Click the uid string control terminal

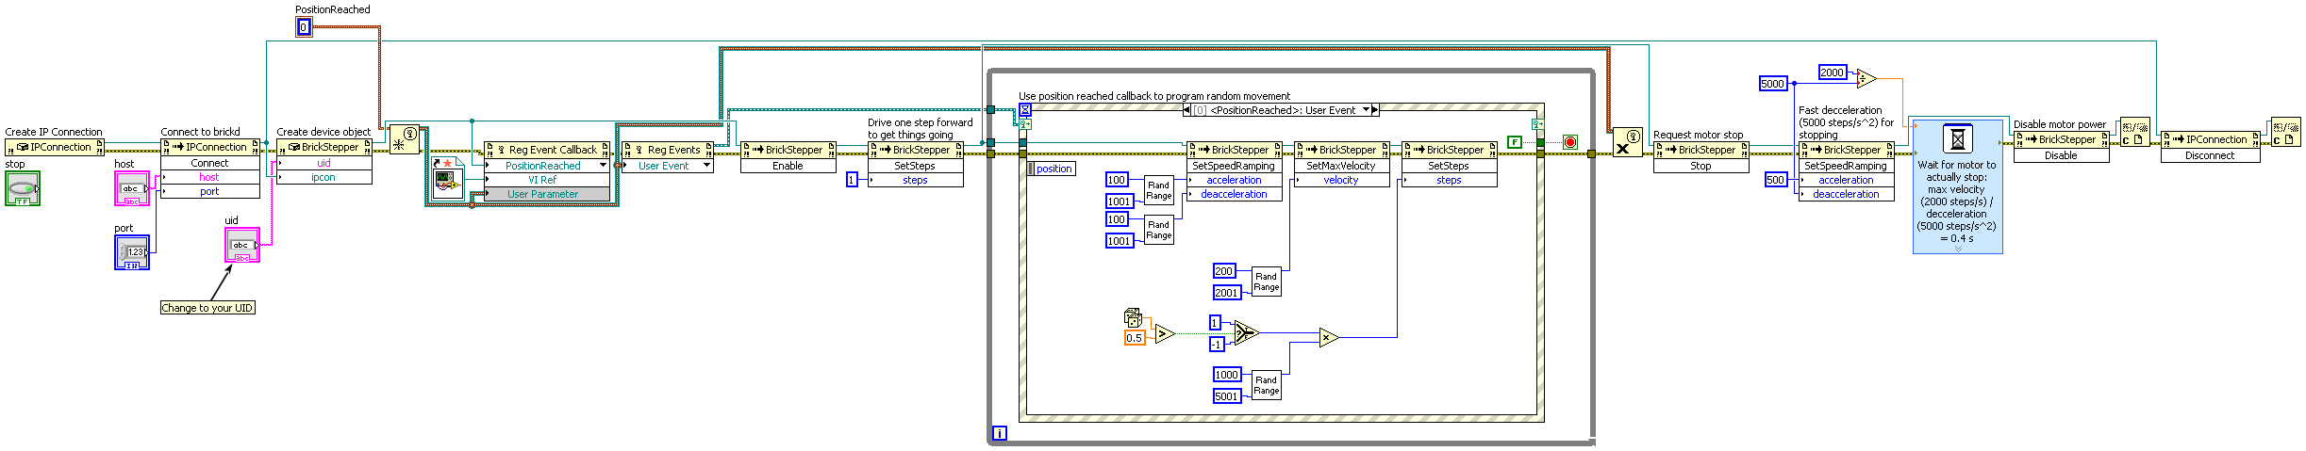[x=241, y=246]
